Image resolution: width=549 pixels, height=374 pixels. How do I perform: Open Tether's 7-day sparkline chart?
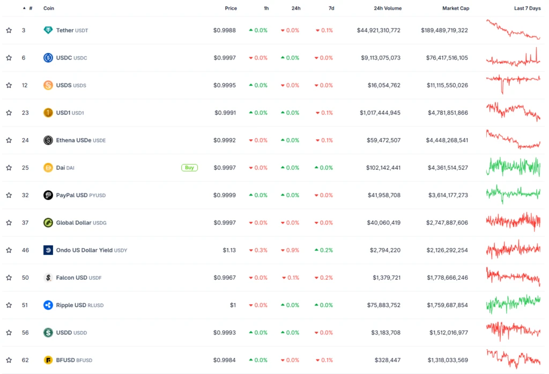coord(513,30)
